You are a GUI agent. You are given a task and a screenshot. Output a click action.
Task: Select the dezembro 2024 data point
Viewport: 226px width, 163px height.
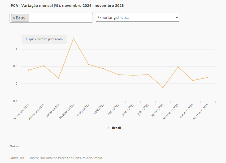[44, 66]
